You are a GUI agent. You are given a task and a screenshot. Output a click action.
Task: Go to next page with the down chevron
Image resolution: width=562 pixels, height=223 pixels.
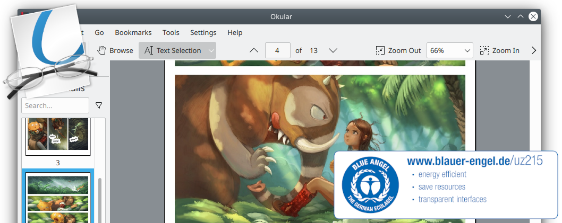point(333,50)
